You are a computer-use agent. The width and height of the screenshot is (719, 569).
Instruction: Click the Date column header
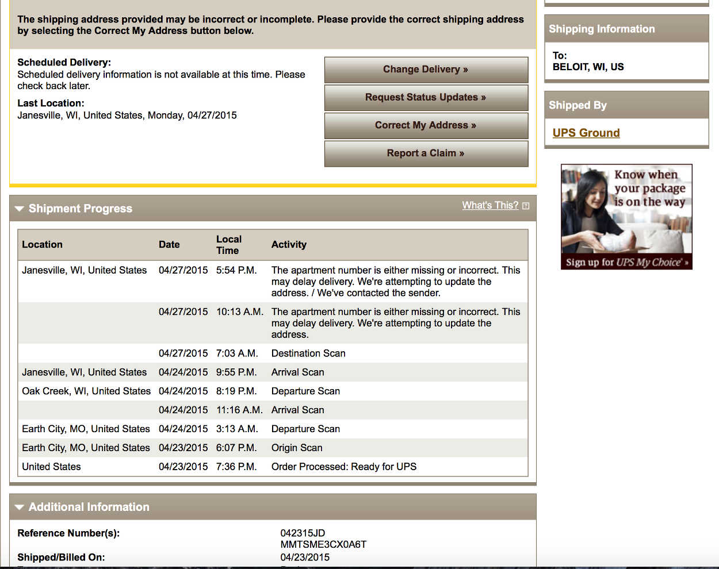169,244
